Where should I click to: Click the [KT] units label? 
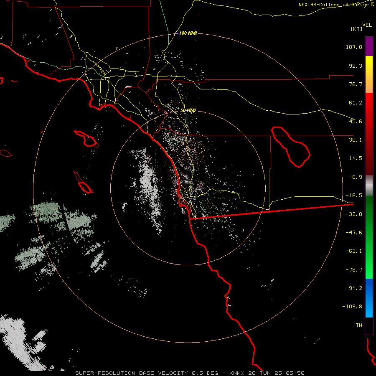tap(356, 29)
